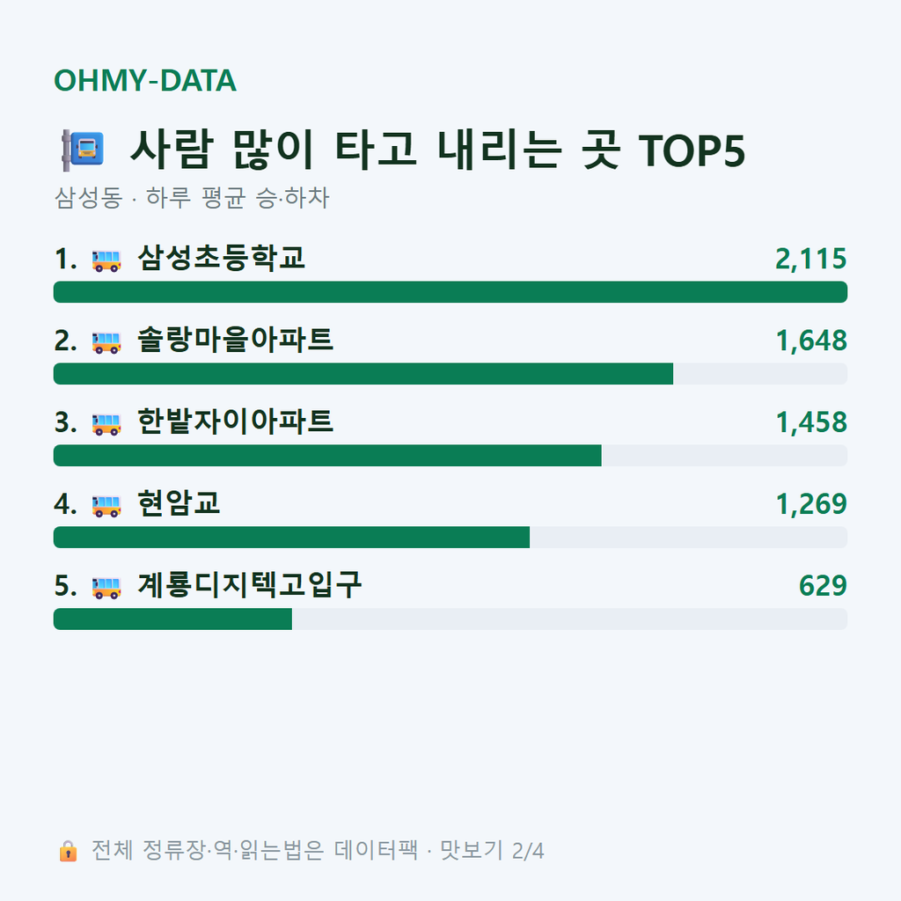Click the OHMY-DATA brand label

145,80
